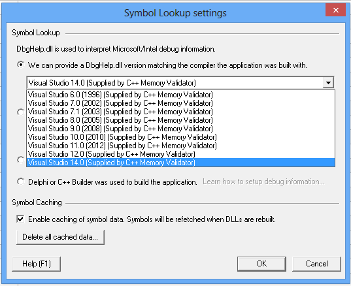Choose Visual Studio 11.0 (2012) option
The image size is (351, 286).
pyautogui.click(x=181, y=146)
